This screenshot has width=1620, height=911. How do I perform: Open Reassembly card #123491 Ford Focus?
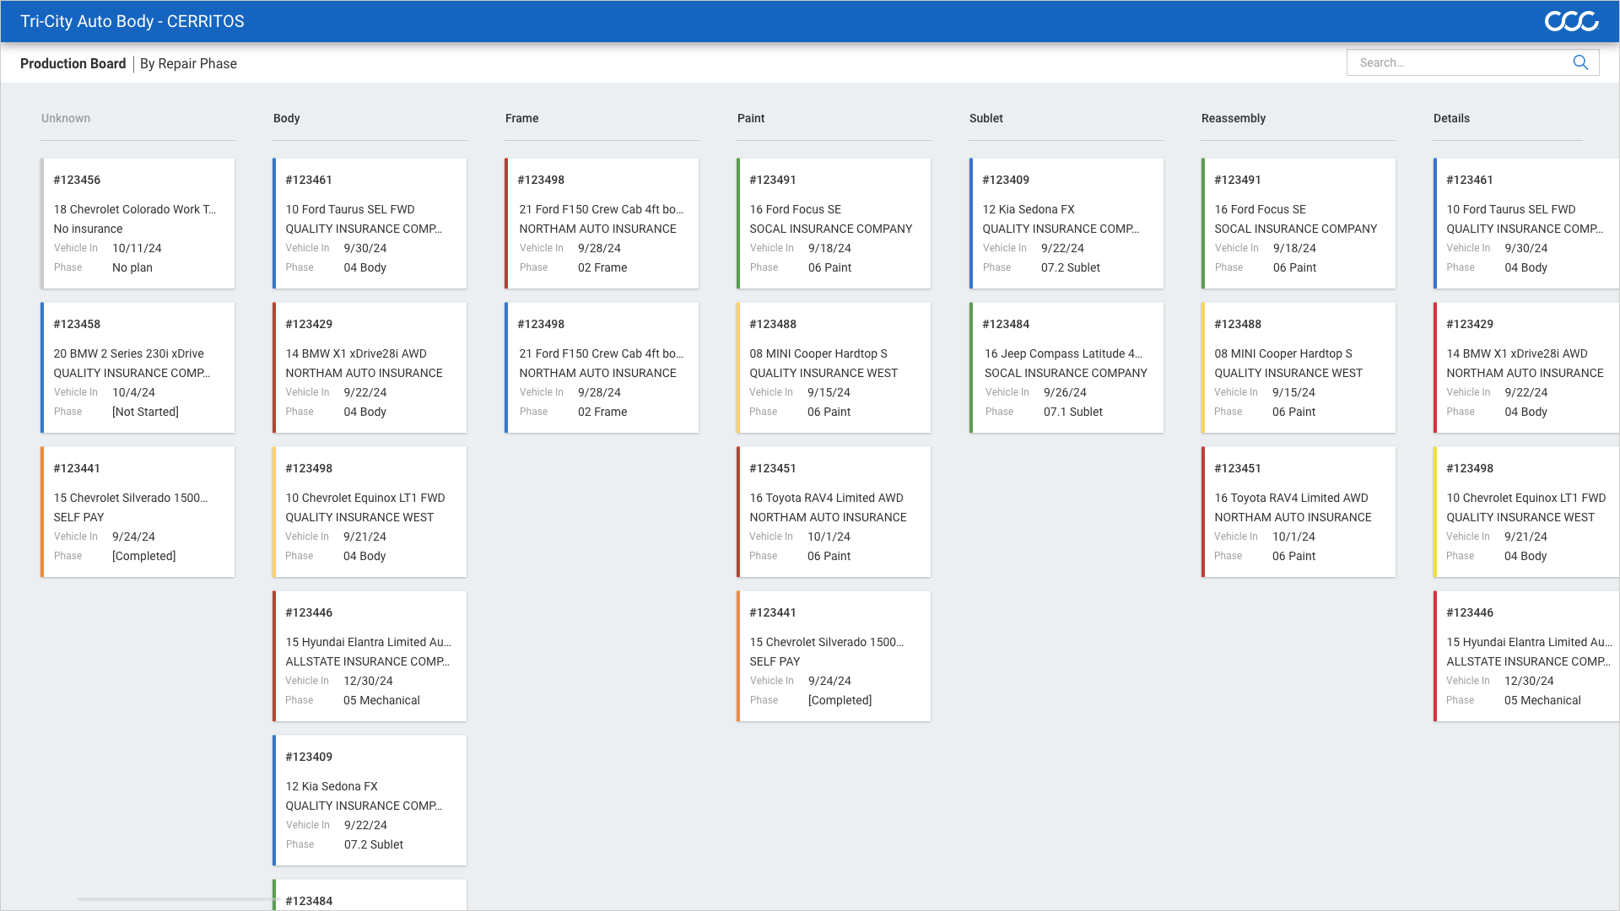[x=1299, y=224]
